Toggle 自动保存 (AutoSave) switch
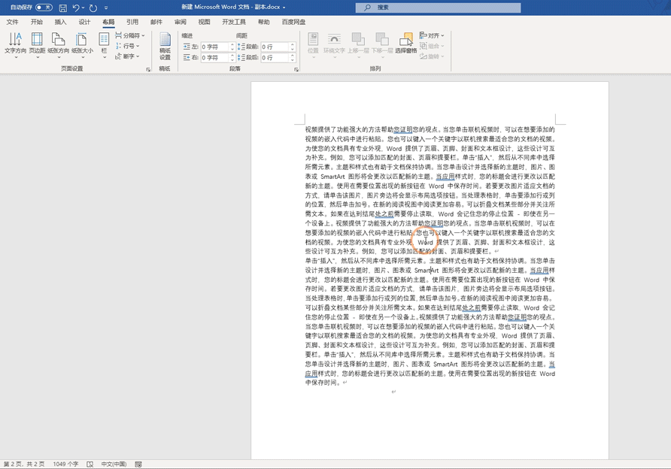The image size is (671, 469). pos(43,6)
